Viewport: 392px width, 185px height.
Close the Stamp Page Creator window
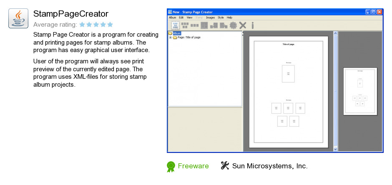[x=379, y=12]
